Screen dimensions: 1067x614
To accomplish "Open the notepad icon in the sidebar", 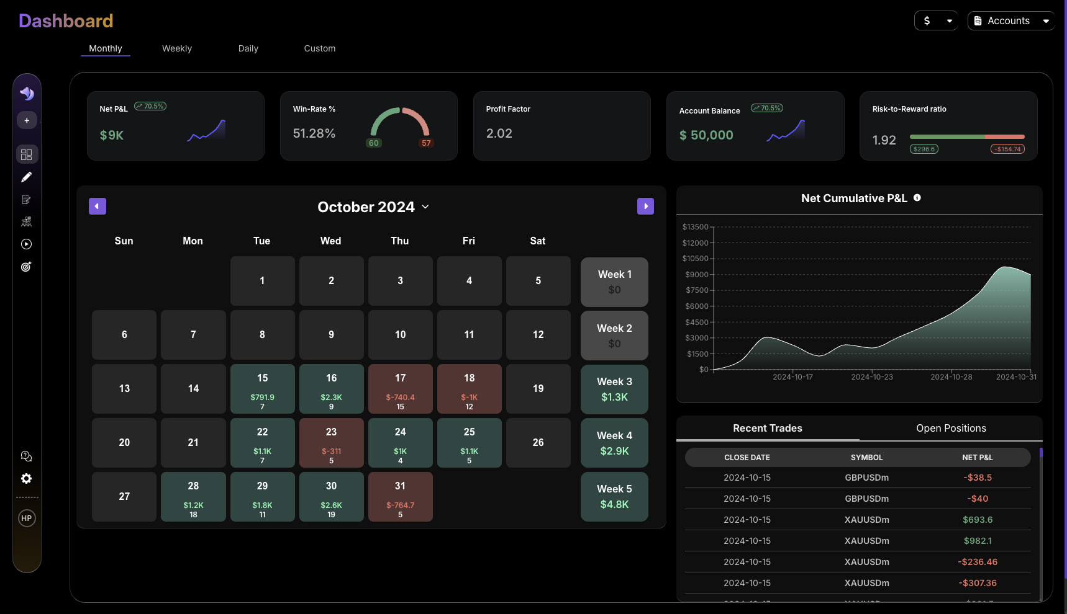I will tap(27, 200).
